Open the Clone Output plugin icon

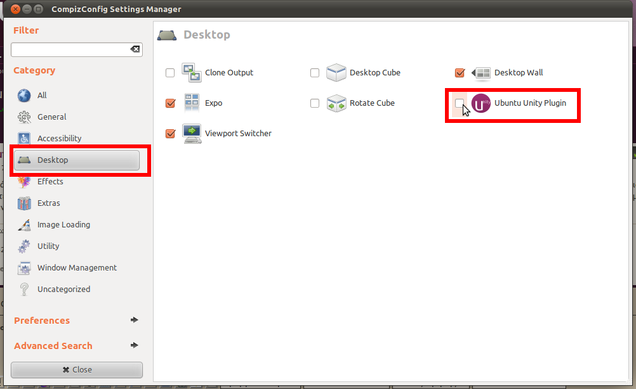pos(192,73)
